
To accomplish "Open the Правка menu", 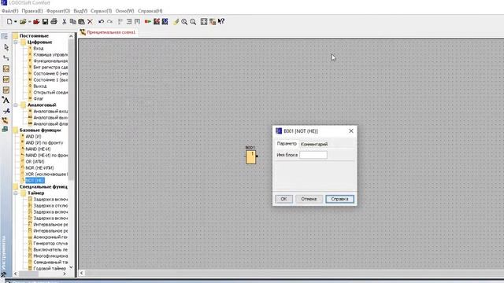I will (32, 11).
